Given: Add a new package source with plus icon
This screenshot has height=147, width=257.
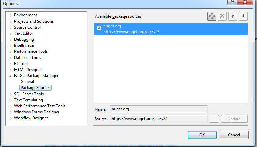Looking at the screenshot, I should click(x=212, y=16).
